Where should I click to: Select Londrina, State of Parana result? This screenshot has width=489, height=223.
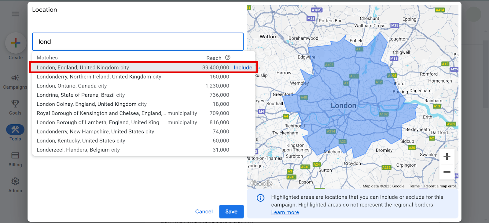[x=144, y=95]
